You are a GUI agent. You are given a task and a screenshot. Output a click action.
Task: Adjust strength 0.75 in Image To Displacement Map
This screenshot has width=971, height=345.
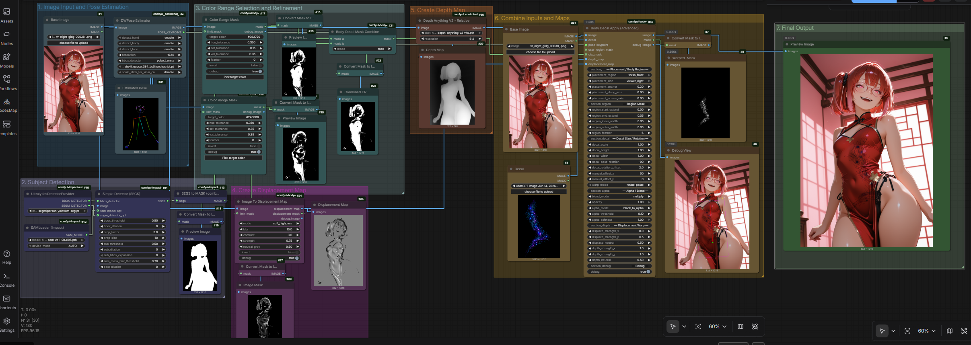(x=269, y=241)
